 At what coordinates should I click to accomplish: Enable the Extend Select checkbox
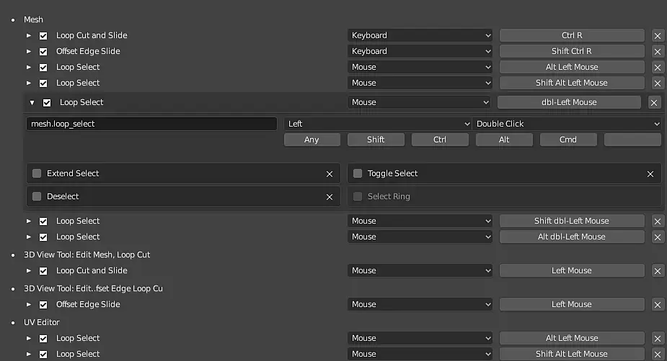pyautogui.click(x=37, y=173)
